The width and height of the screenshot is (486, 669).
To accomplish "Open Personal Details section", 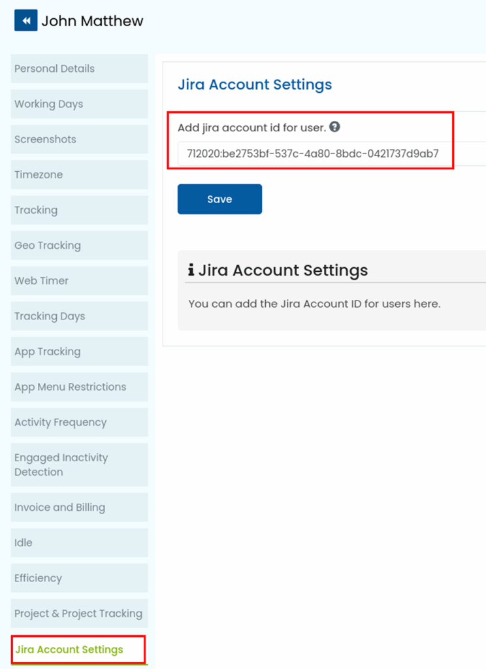I will (x=79, y=69).
